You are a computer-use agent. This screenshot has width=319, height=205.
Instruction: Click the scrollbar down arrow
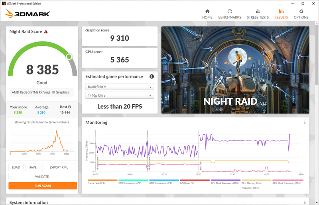coord(317,203)
